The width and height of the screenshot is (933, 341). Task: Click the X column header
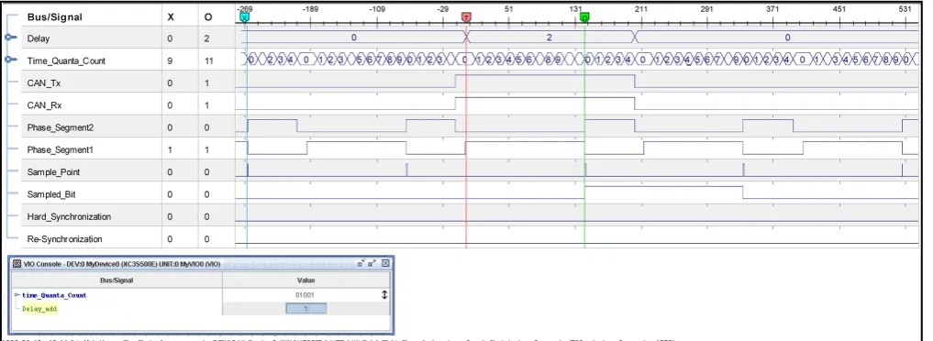point(171,17)
